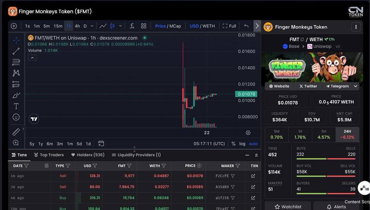Toggle Full screen chart mode

click(229, 26)
